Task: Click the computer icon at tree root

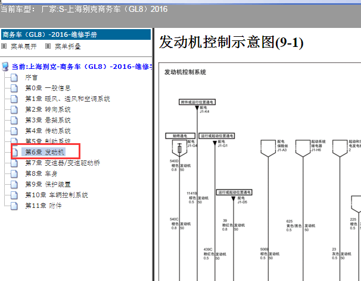Action: coord(5,67)
